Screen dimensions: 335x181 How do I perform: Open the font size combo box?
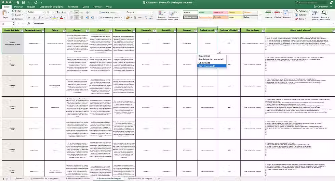pyautogui.click(x=50, y=12)
